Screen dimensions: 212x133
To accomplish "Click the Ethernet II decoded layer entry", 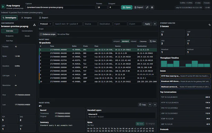I will (122, 115).
